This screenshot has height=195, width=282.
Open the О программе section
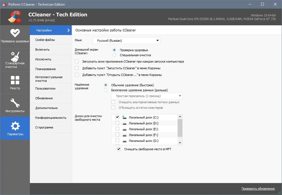[x=44, y=127]
